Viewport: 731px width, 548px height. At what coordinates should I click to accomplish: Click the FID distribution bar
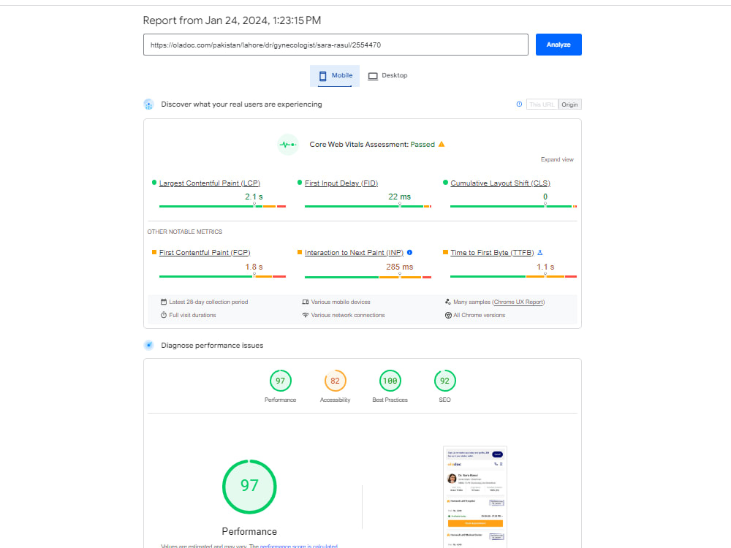(368, 206)
